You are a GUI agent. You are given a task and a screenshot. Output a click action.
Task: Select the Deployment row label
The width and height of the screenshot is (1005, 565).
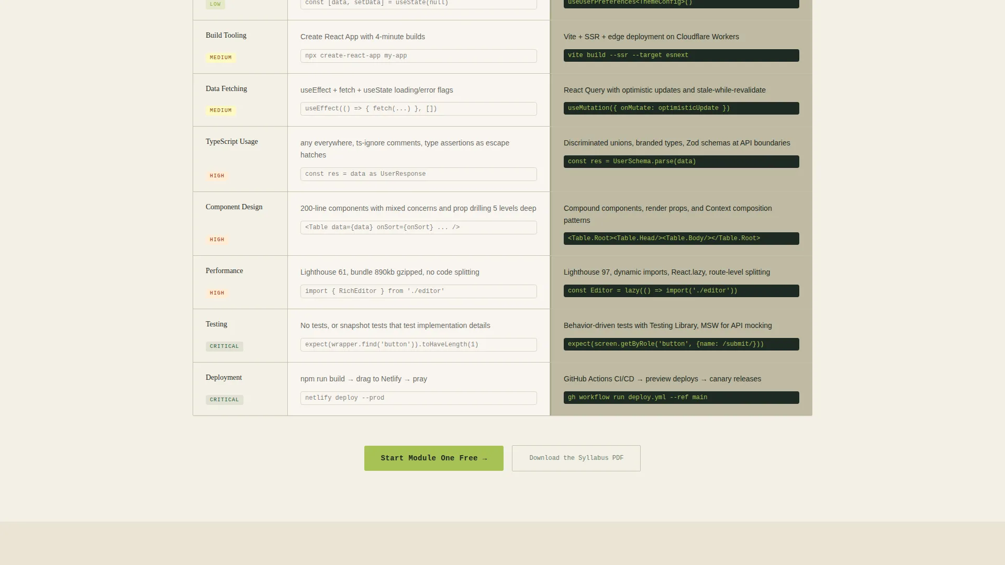[x=224, y=378]
